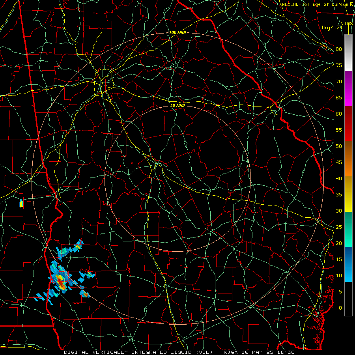Image resolution: width=355 pixels, height=355 pixels.
Task: Pick the magenta-purple segment of the color bar
Action: click(348, 88)
